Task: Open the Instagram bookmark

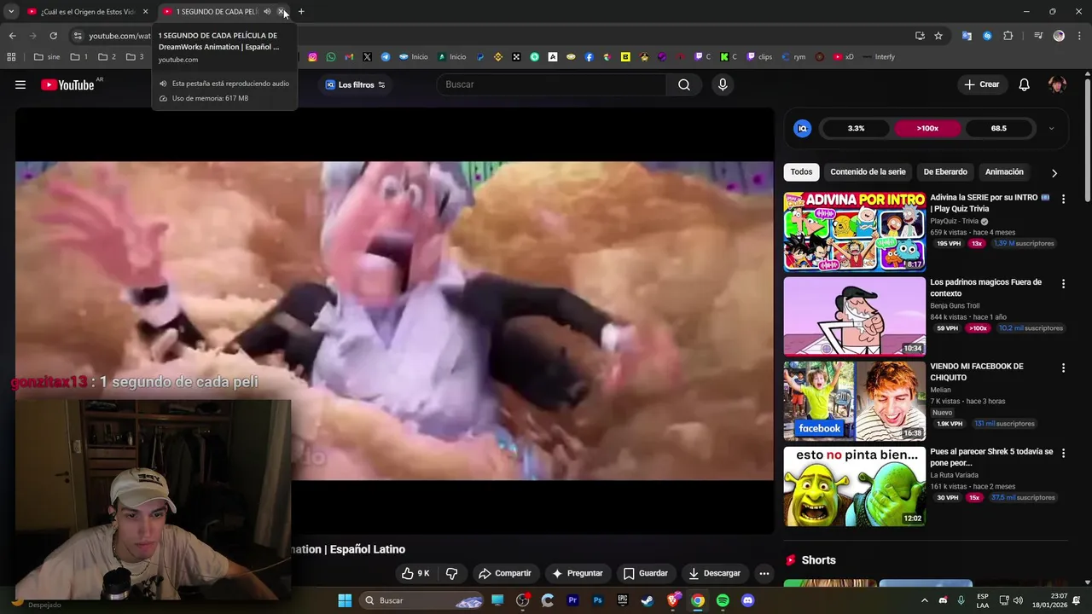Action: (313, 57)
